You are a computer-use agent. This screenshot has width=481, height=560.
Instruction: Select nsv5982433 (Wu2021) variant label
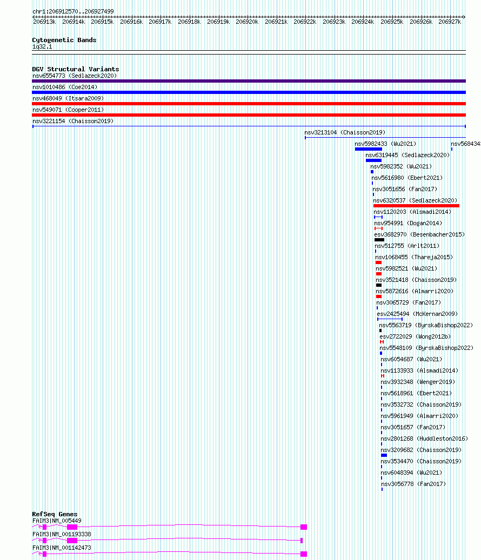[385, 144]
